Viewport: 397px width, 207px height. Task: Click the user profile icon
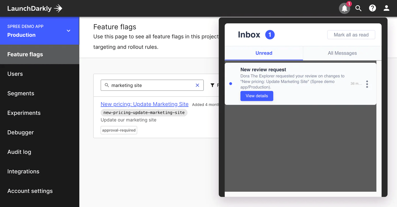point(386,8)
